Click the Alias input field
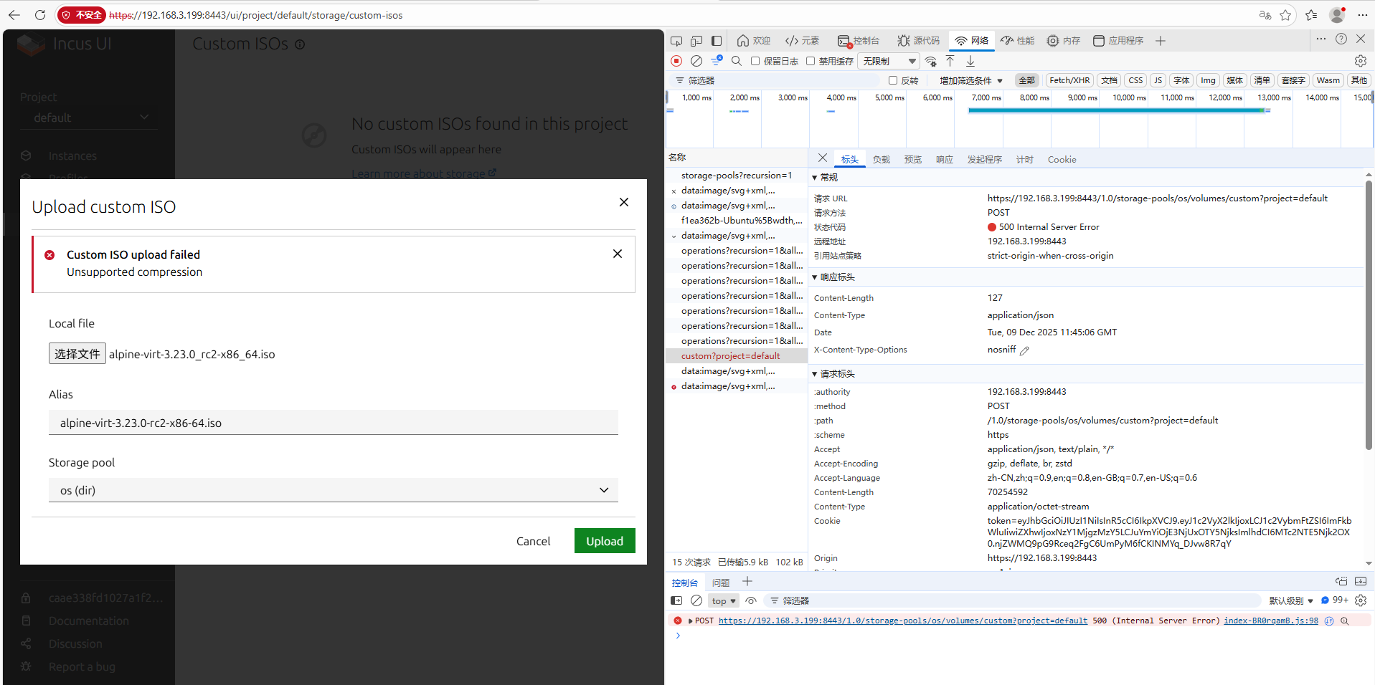 334,423
